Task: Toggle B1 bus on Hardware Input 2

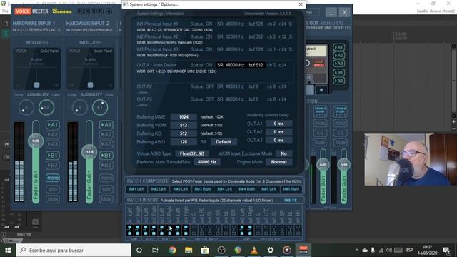Action: pos(106,156)
